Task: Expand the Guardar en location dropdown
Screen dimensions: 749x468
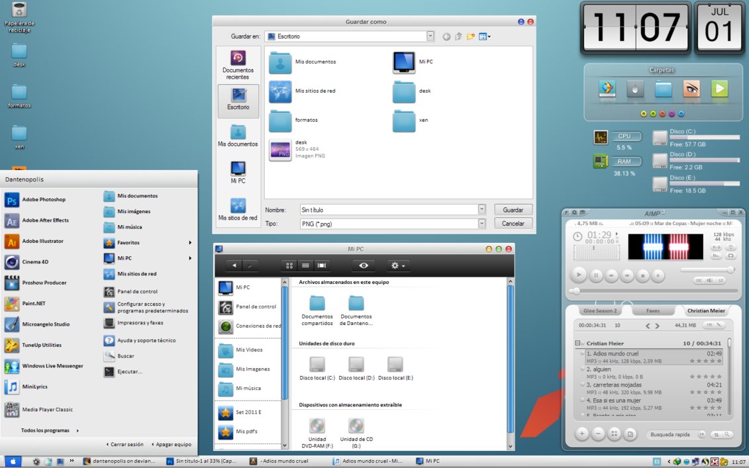Action: point(430,36)
